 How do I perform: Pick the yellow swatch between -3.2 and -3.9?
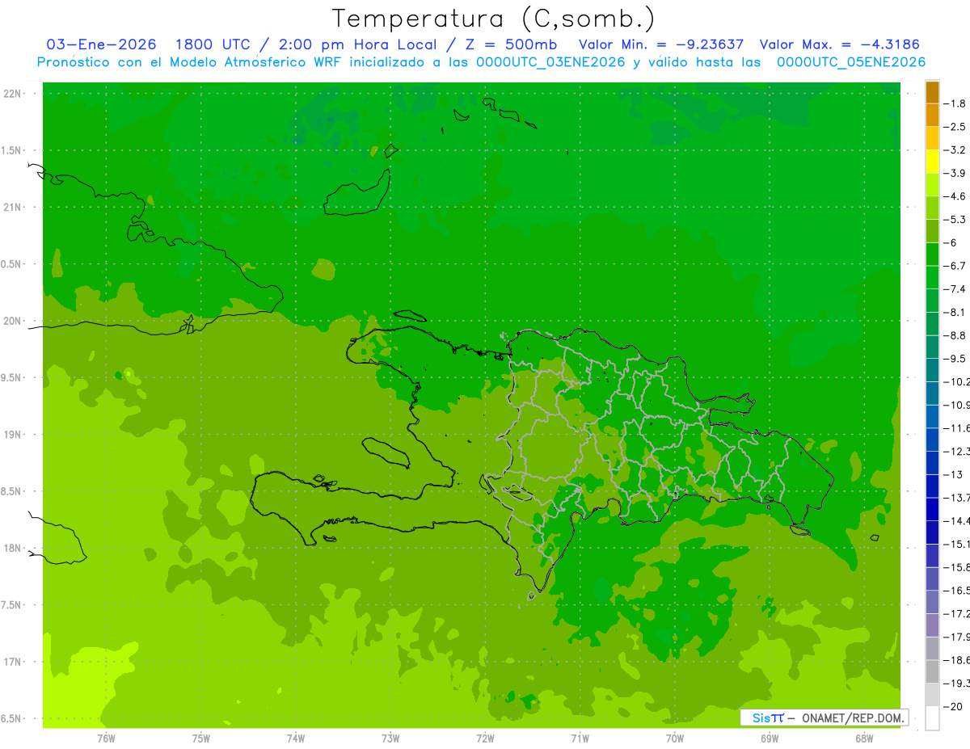[932, 162]
